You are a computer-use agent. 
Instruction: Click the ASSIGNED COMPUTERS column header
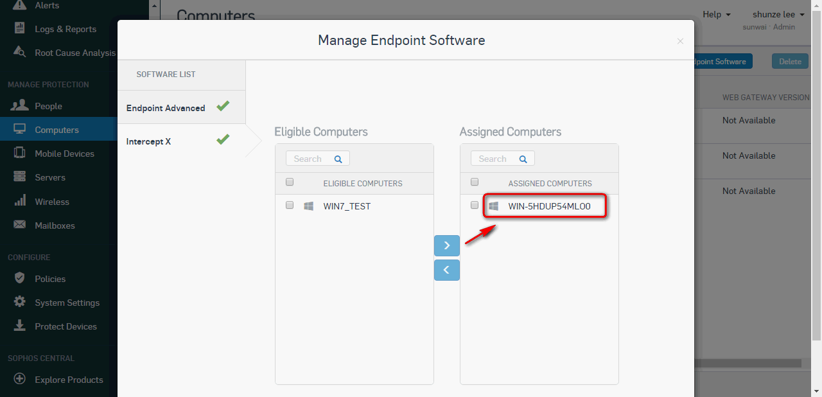550,183
